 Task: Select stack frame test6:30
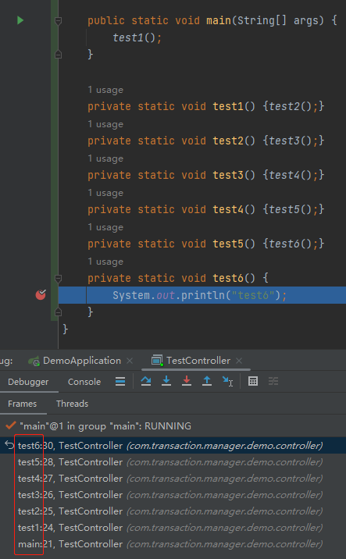click(173, 446)
